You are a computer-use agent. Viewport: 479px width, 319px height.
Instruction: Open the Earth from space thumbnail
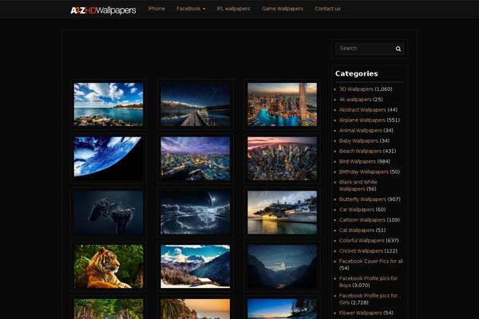click(109, 158)
